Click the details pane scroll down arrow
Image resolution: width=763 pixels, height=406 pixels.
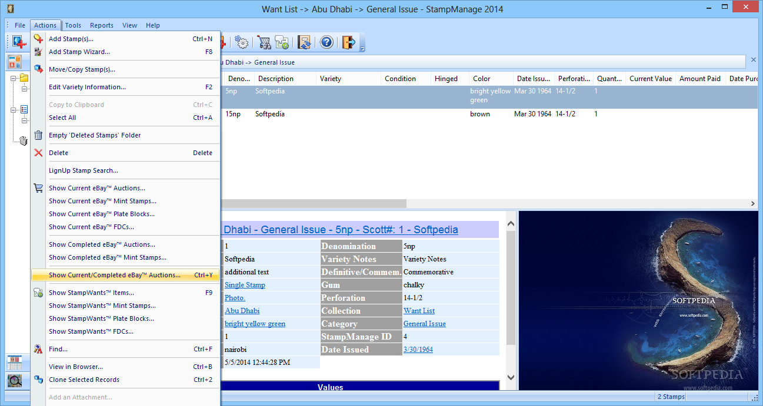point(511,378)
